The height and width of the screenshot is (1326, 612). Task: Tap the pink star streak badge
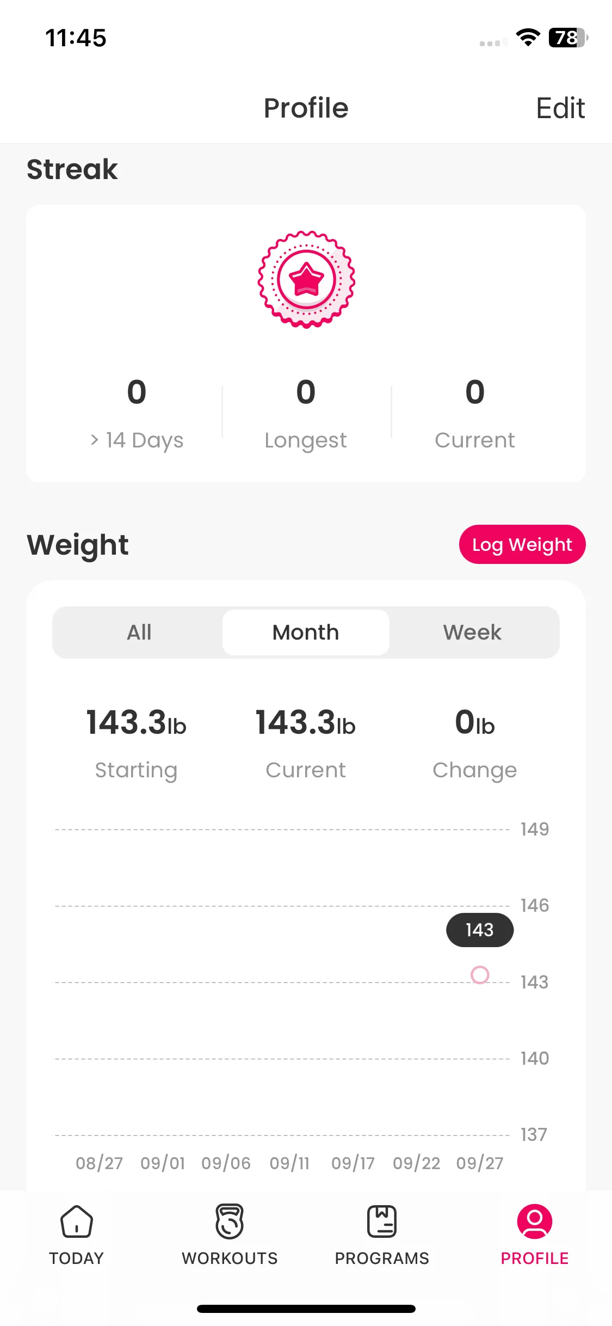tap(306, 279)
